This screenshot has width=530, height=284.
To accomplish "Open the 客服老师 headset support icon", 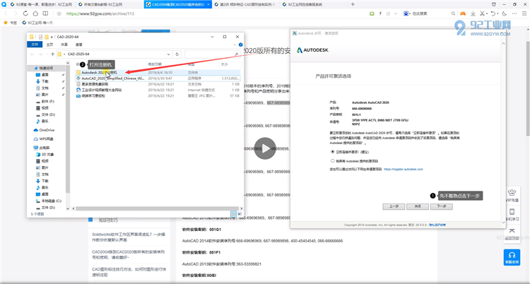I will pyautogui.click(x=512, y=257).
